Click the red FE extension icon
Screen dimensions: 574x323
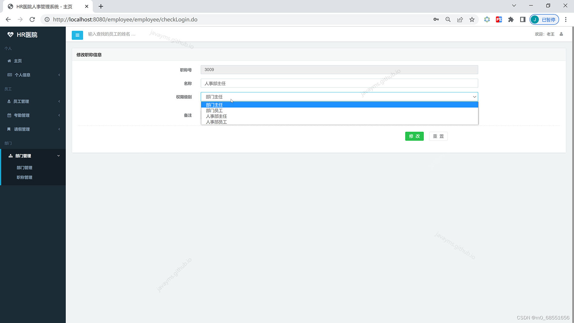[499, 19]
